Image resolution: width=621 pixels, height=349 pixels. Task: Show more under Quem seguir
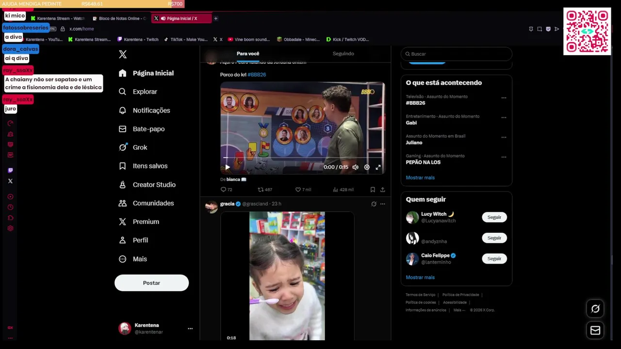420,278
